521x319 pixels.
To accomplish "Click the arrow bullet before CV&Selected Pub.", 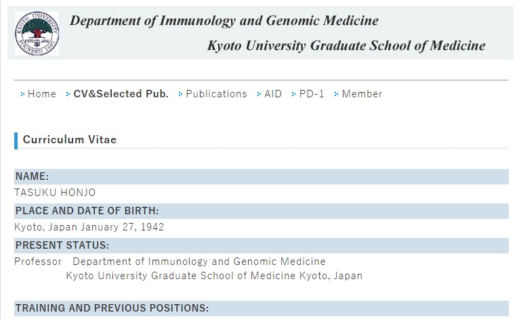I will [68, 94].
